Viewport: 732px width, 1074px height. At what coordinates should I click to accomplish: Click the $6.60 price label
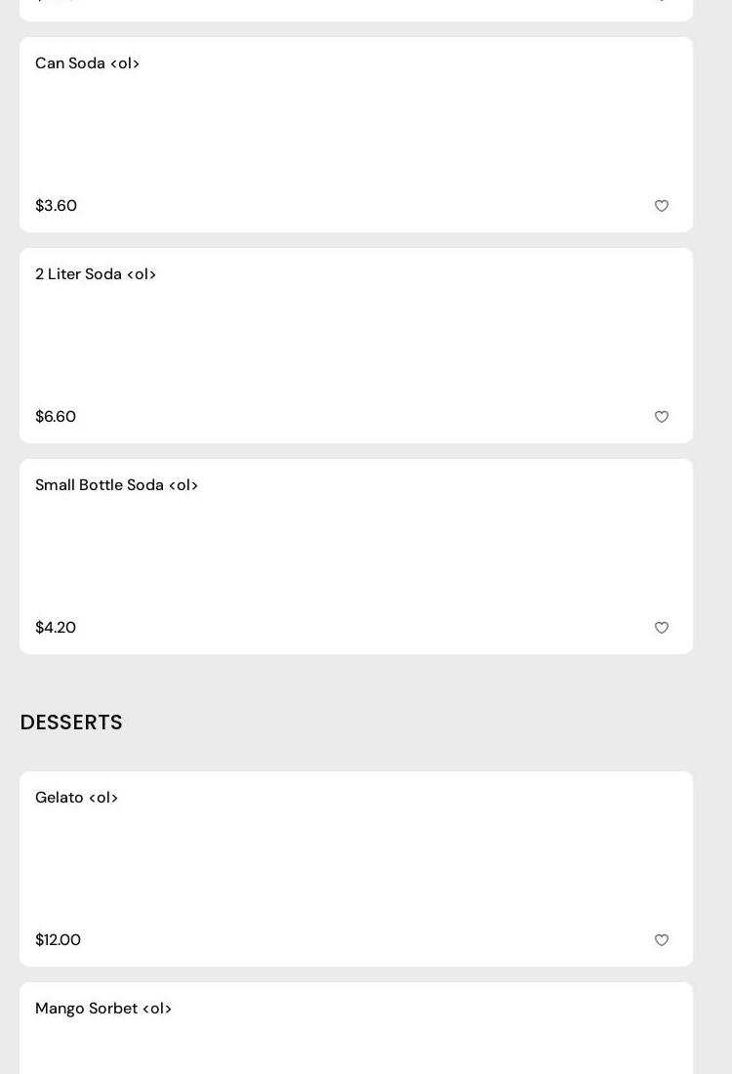(56, 417)
